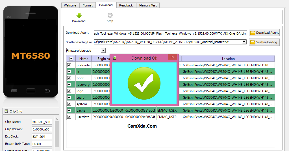Select the logo row name

(80, 91)
